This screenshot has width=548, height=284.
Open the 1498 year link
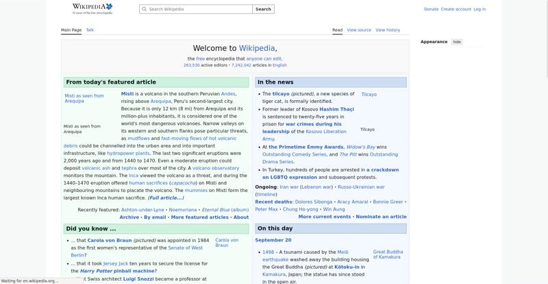268,252
